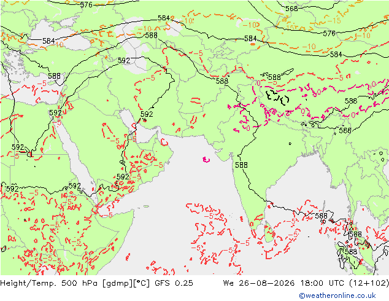Click the orange -10 label over the Black Sea
Screen dimensions: 389x301
coord(59,45)
